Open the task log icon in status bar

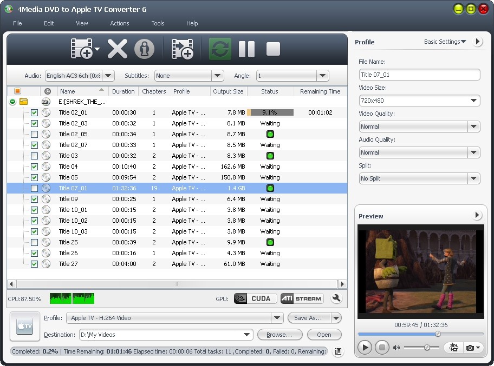(x=338, y=351)
